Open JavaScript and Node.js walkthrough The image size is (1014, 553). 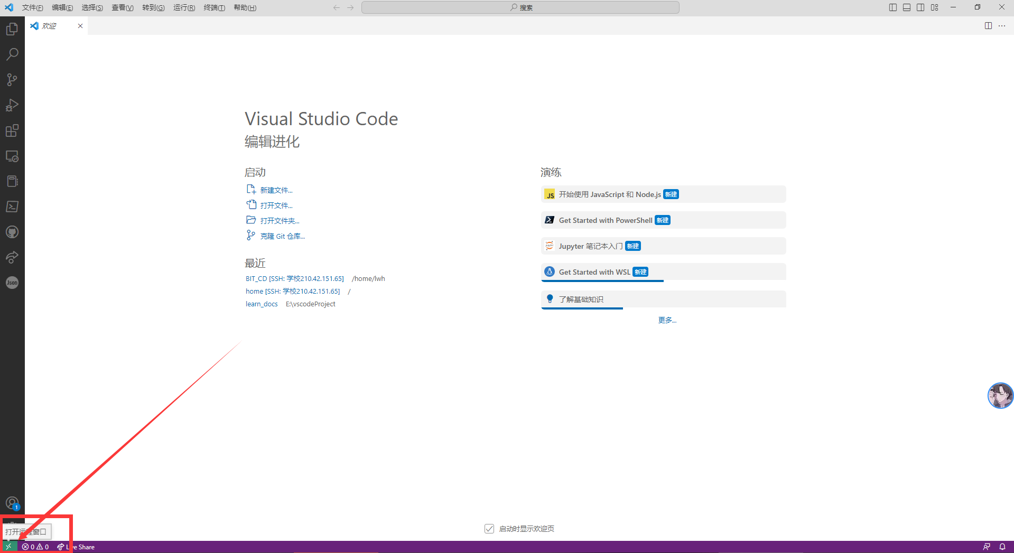[x=663, y=194]
